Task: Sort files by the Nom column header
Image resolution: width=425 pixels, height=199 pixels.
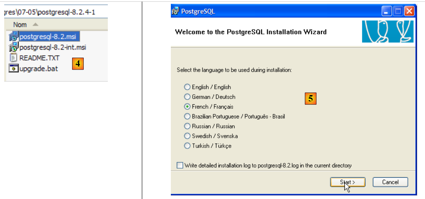Action: (x=20, y=24)
